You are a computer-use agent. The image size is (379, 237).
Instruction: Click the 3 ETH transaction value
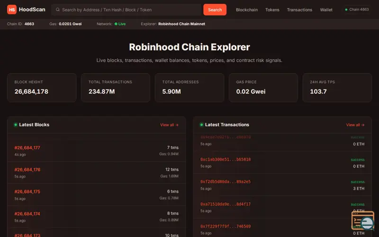pyautogui.click(x=359, y=189)
